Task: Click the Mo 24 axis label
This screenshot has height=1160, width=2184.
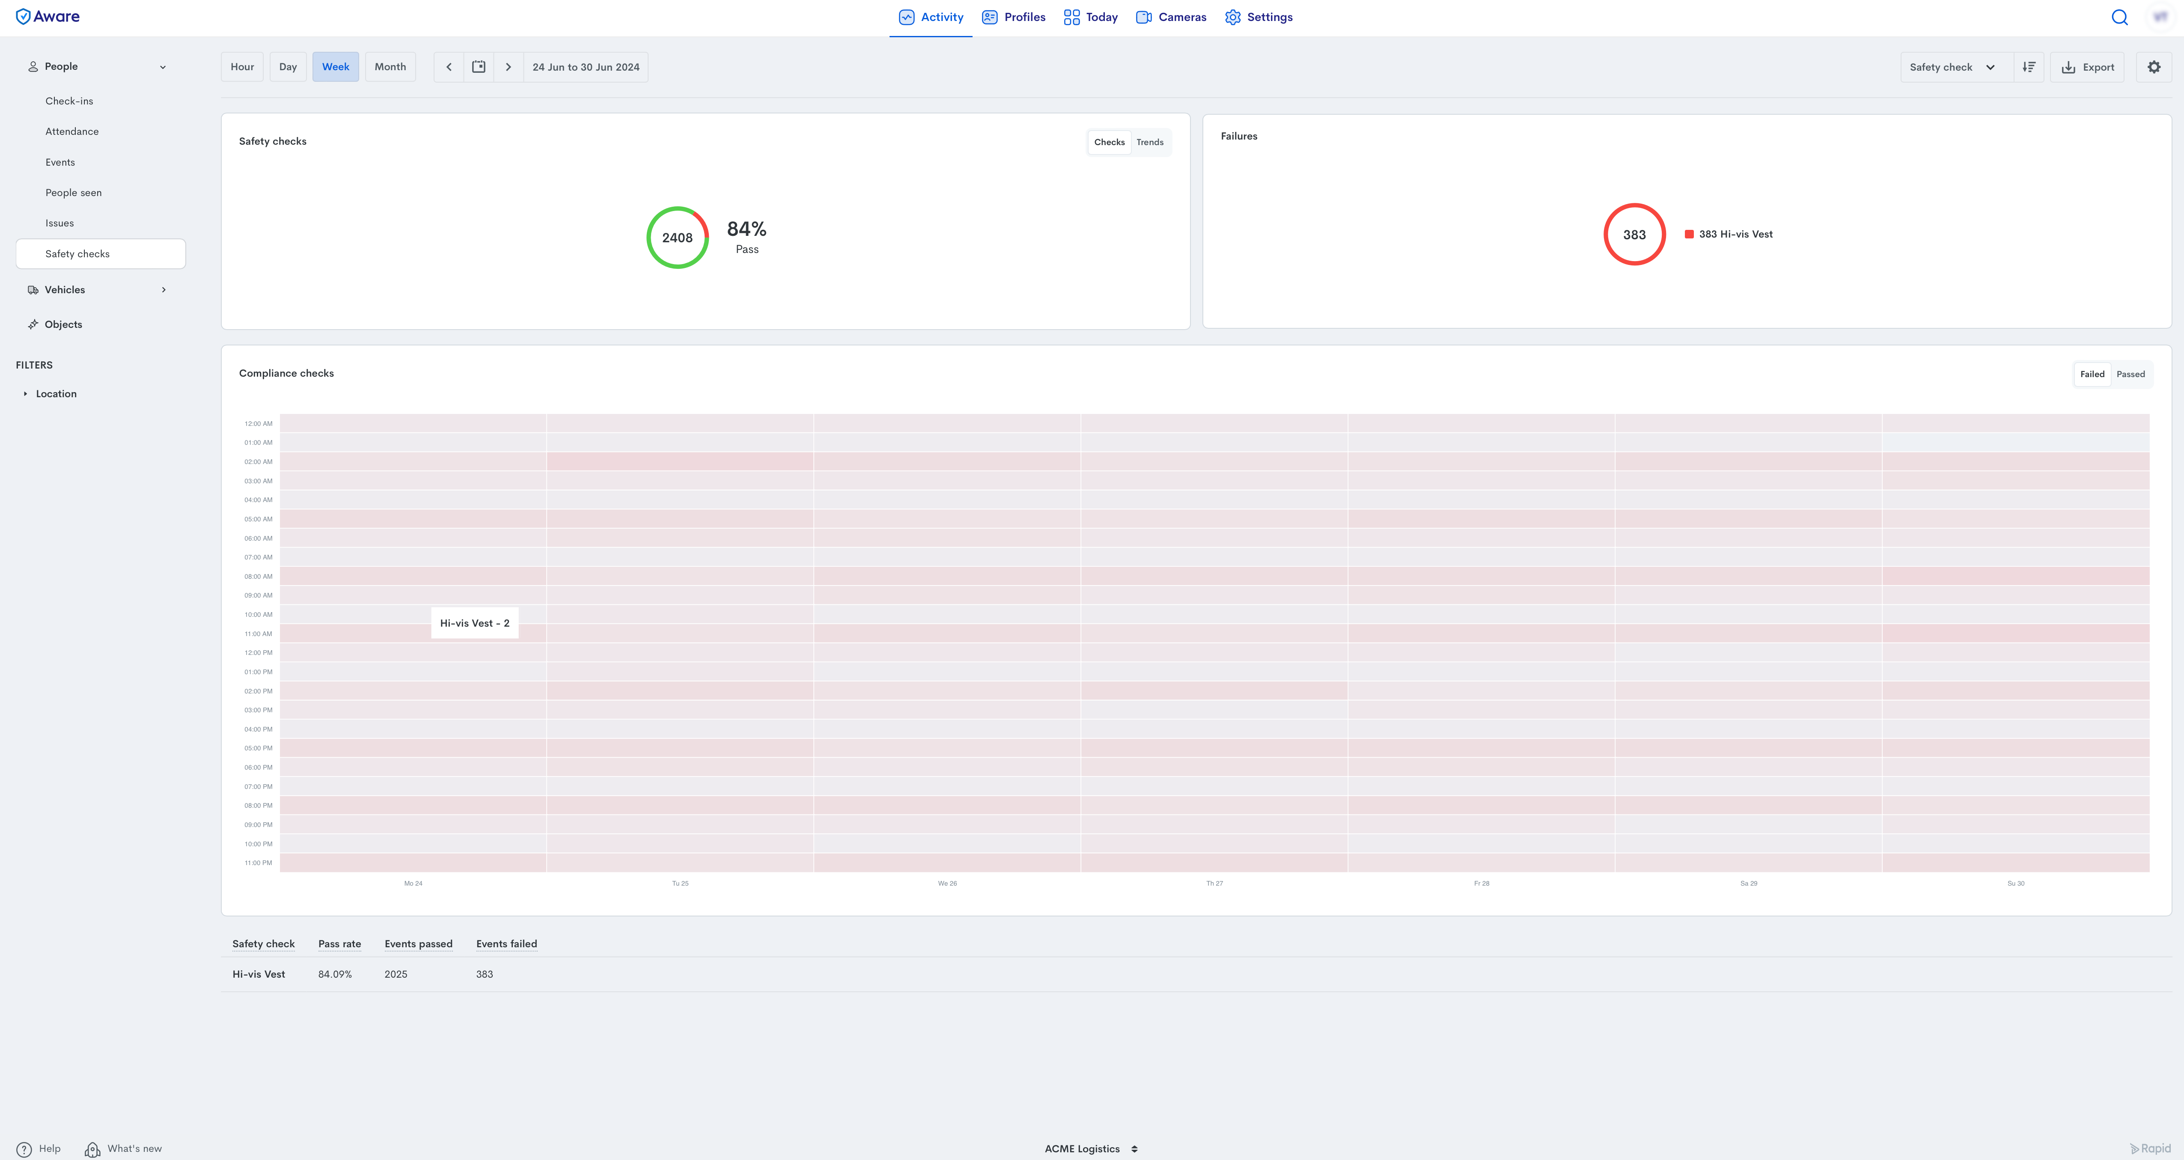Action: (x=413, y=883)
